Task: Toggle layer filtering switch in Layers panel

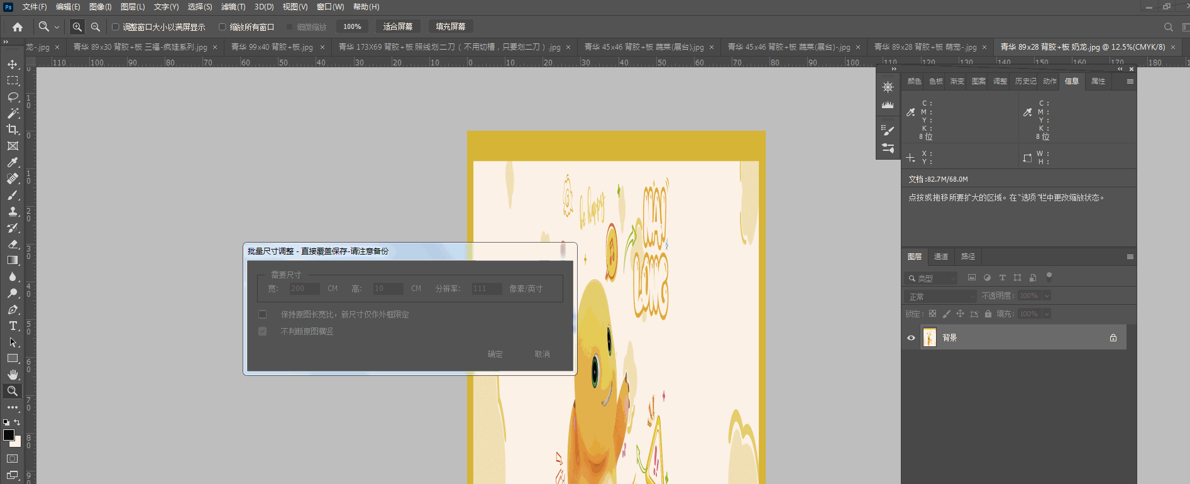Action: pyautogui.click(x=1049, y=276)
